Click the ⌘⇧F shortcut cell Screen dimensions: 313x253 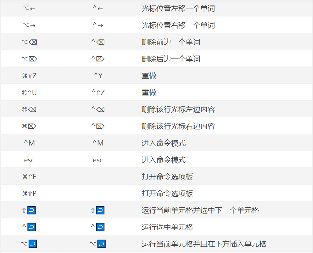point(29,177)
